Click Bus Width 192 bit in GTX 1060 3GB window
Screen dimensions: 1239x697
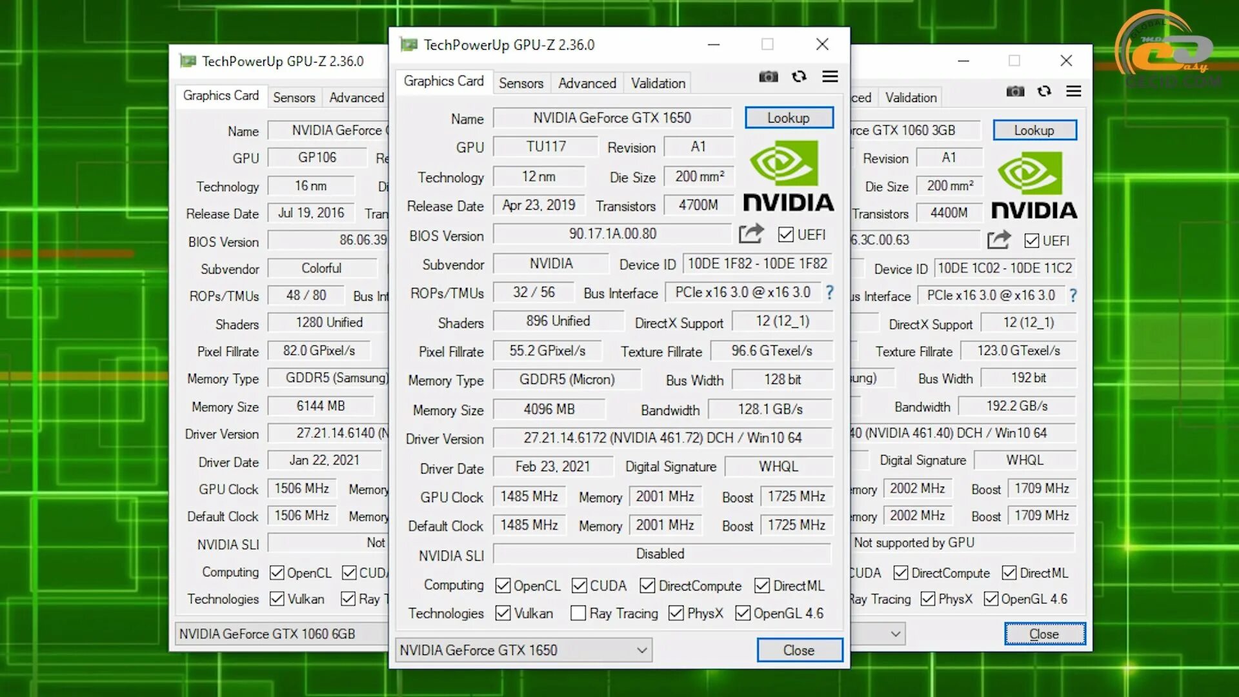coord(1029,378)
